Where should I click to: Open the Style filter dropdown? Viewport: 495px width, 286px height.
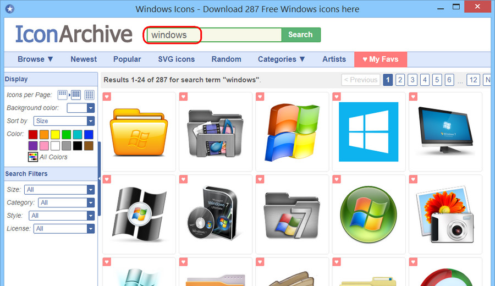[x=62, y=216]
